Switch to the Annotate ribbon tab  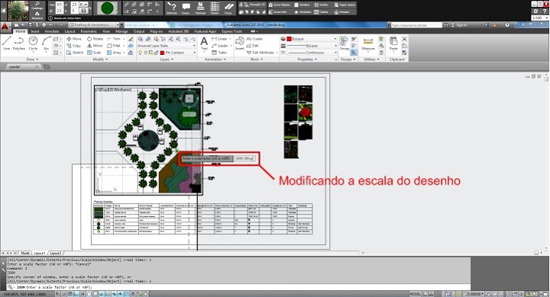point(52,31)
